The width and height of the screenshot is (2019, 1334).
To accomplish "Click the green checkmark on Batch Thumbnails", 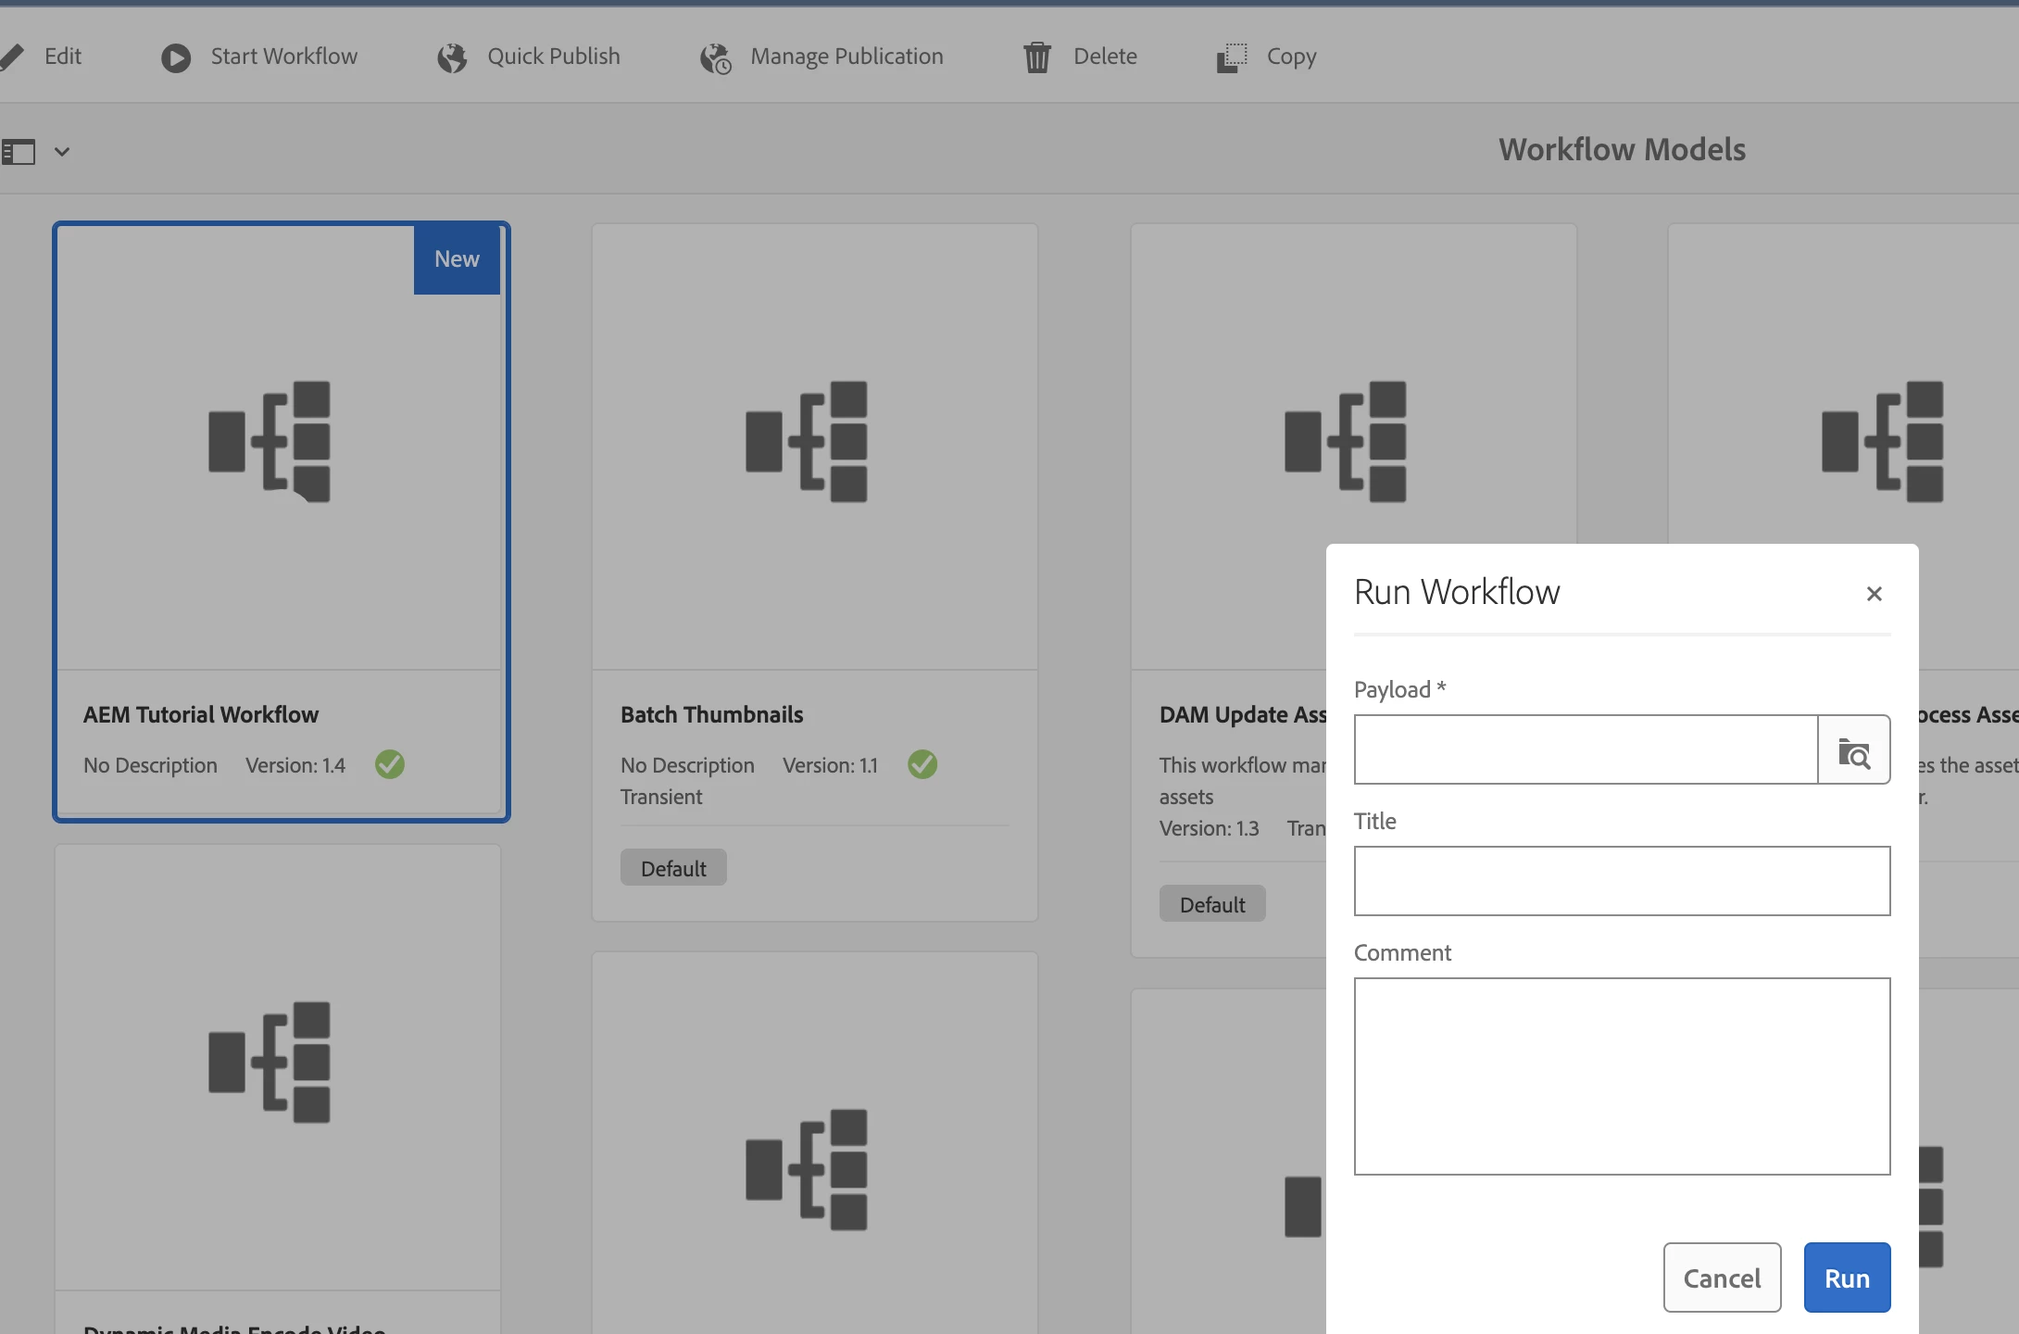I will (x=922, y=764).
